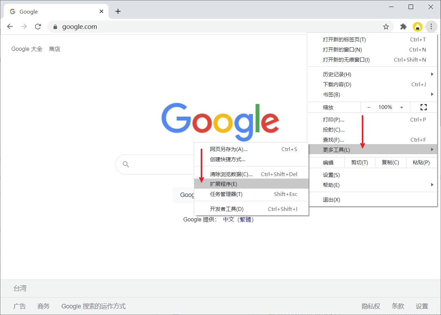441x315 pixels.
Task: Click the 广告 footer link
Action: pyautogui.click(x=20, y=306)
